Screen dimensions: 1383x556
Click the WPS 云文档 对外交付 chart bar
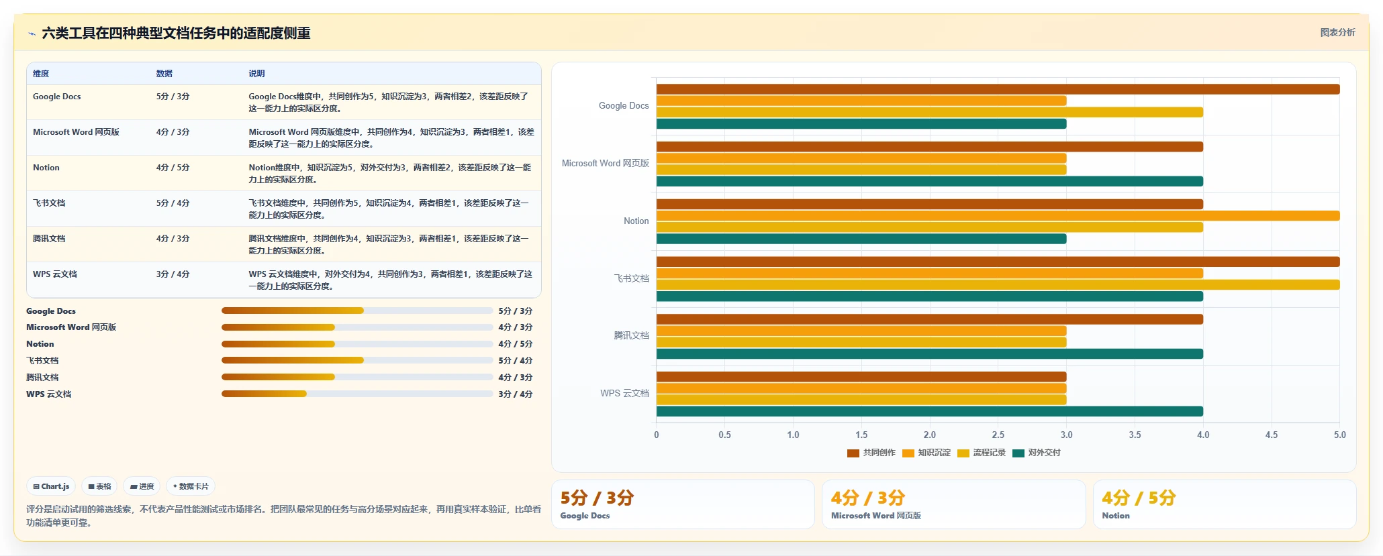coord(930,412)
